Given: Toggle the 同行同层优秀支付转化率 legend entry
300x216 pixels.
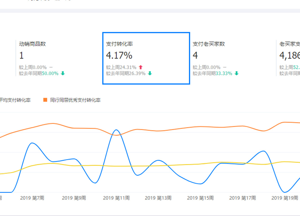Looking at the screenshot, I should [x=72, y=100].
